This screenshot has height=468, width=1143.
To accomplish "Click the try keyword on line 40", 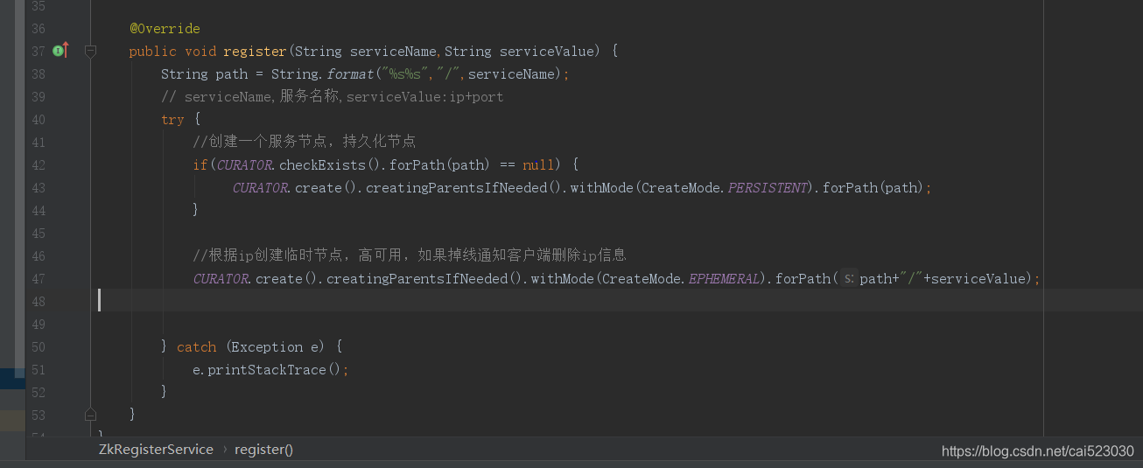I will 172,120.
